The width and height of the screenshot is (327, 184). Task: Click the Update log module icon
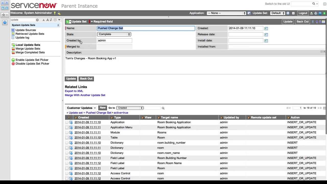[13, 38]
